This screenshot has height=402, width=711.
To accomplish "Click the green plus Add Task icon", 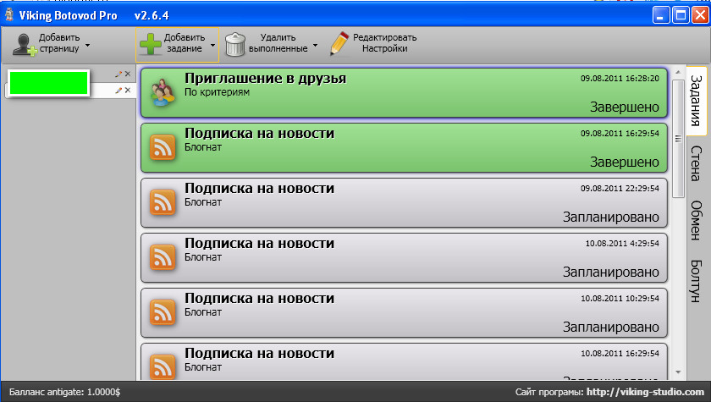I will (x=151, y=44).
